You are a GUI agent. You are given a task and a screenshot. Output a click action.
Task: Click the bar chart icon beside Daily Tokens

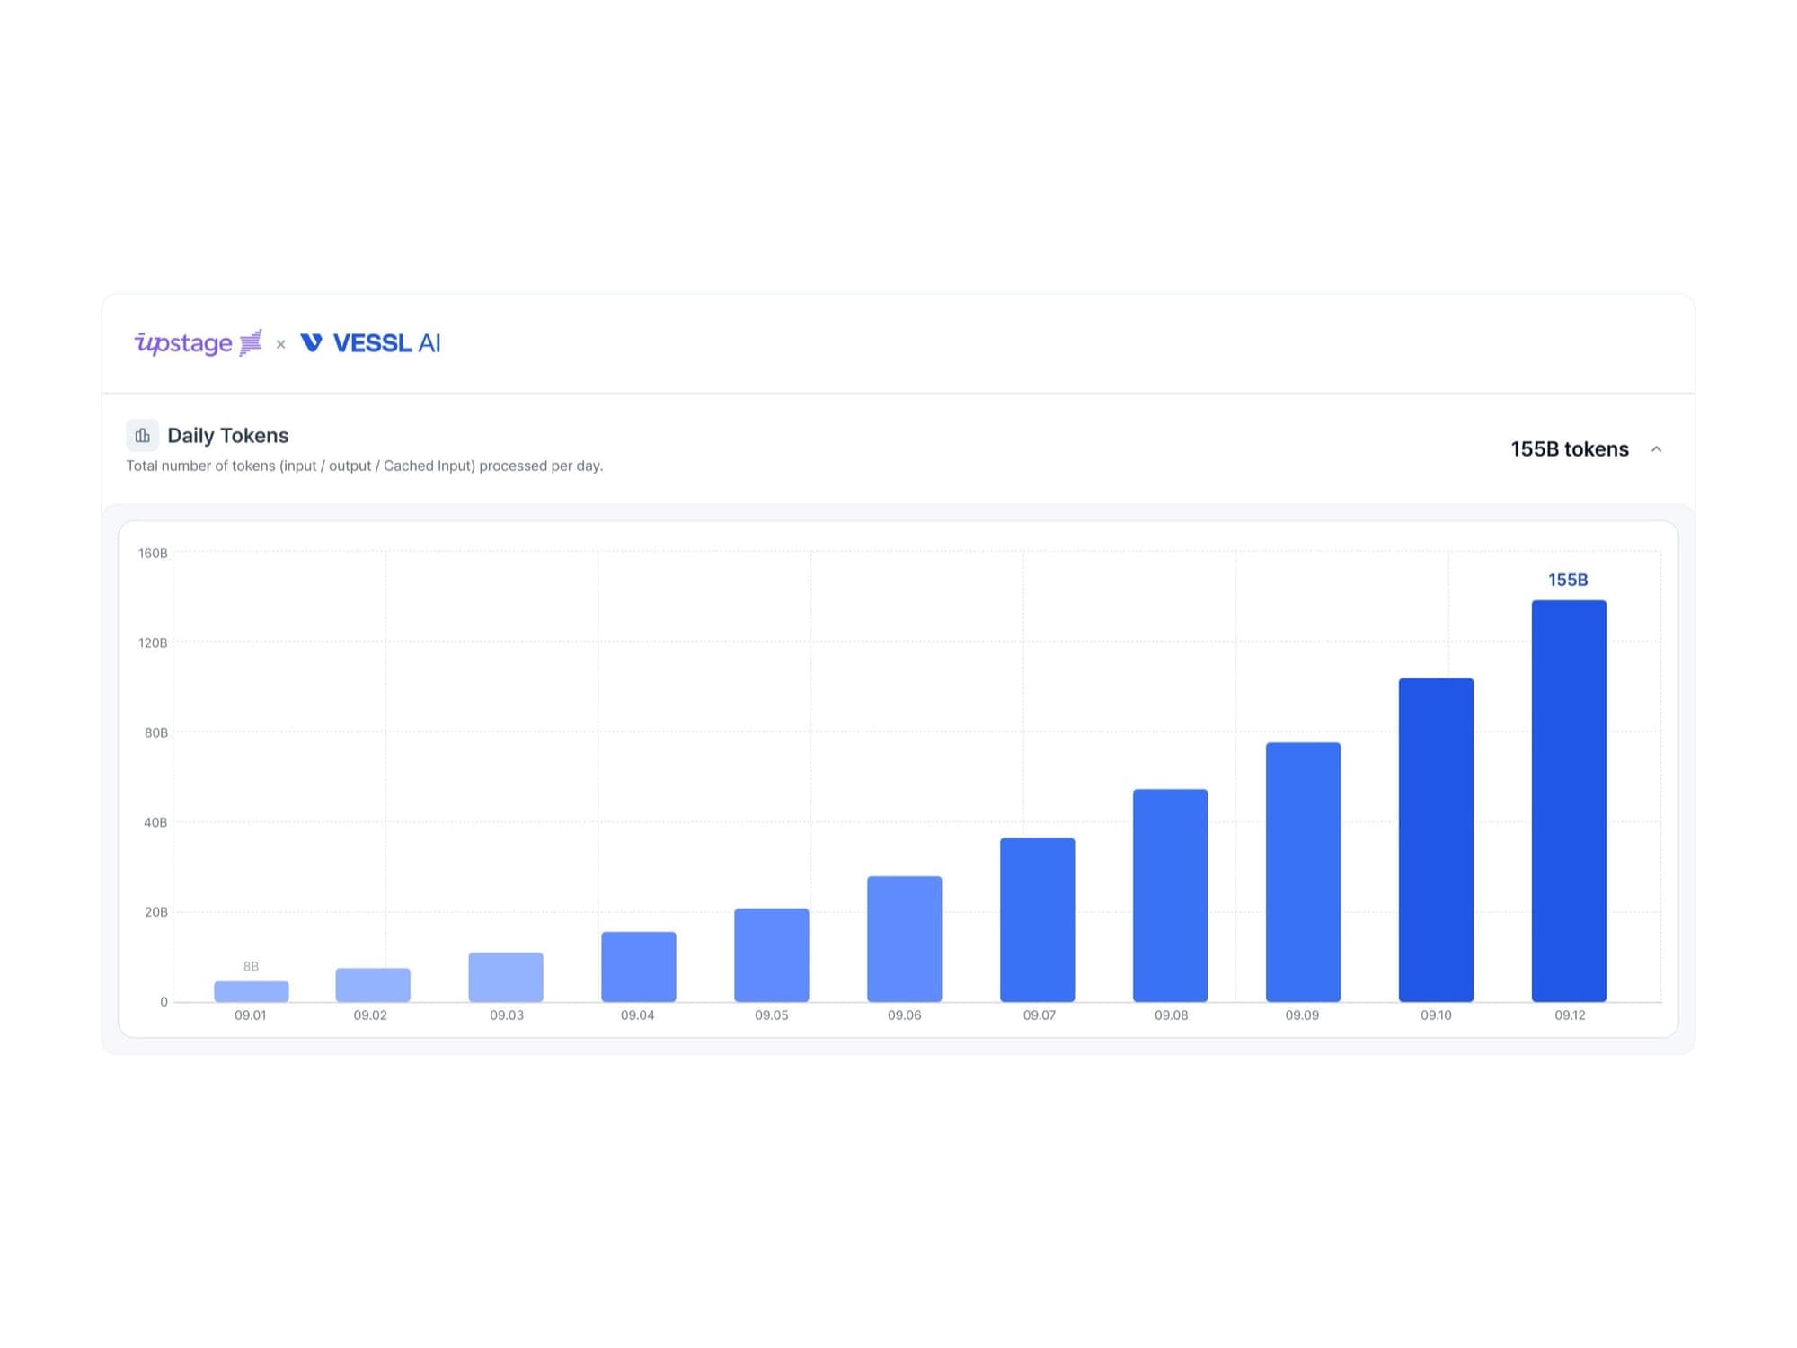(x=142, y=436)
